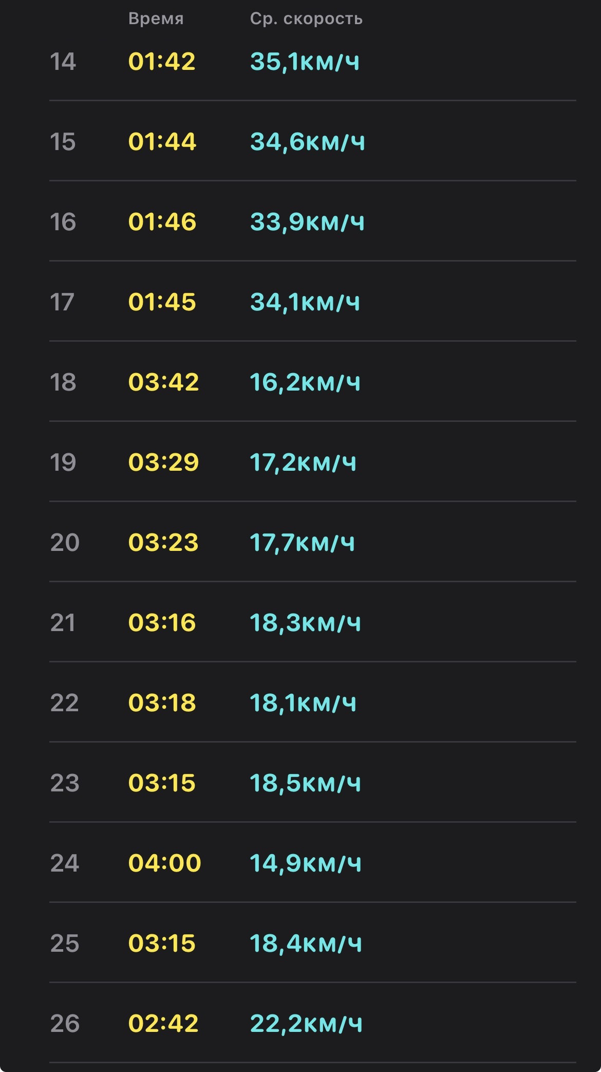Open split 14 row
This screenshot has height=1072, width=601.
point(312,62)
